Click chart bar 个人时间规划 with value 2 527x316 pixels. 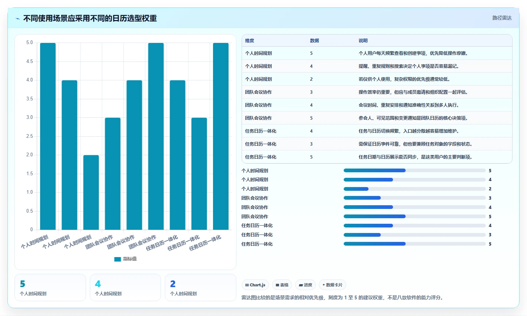pyautogui.click(x=91, y=192)
